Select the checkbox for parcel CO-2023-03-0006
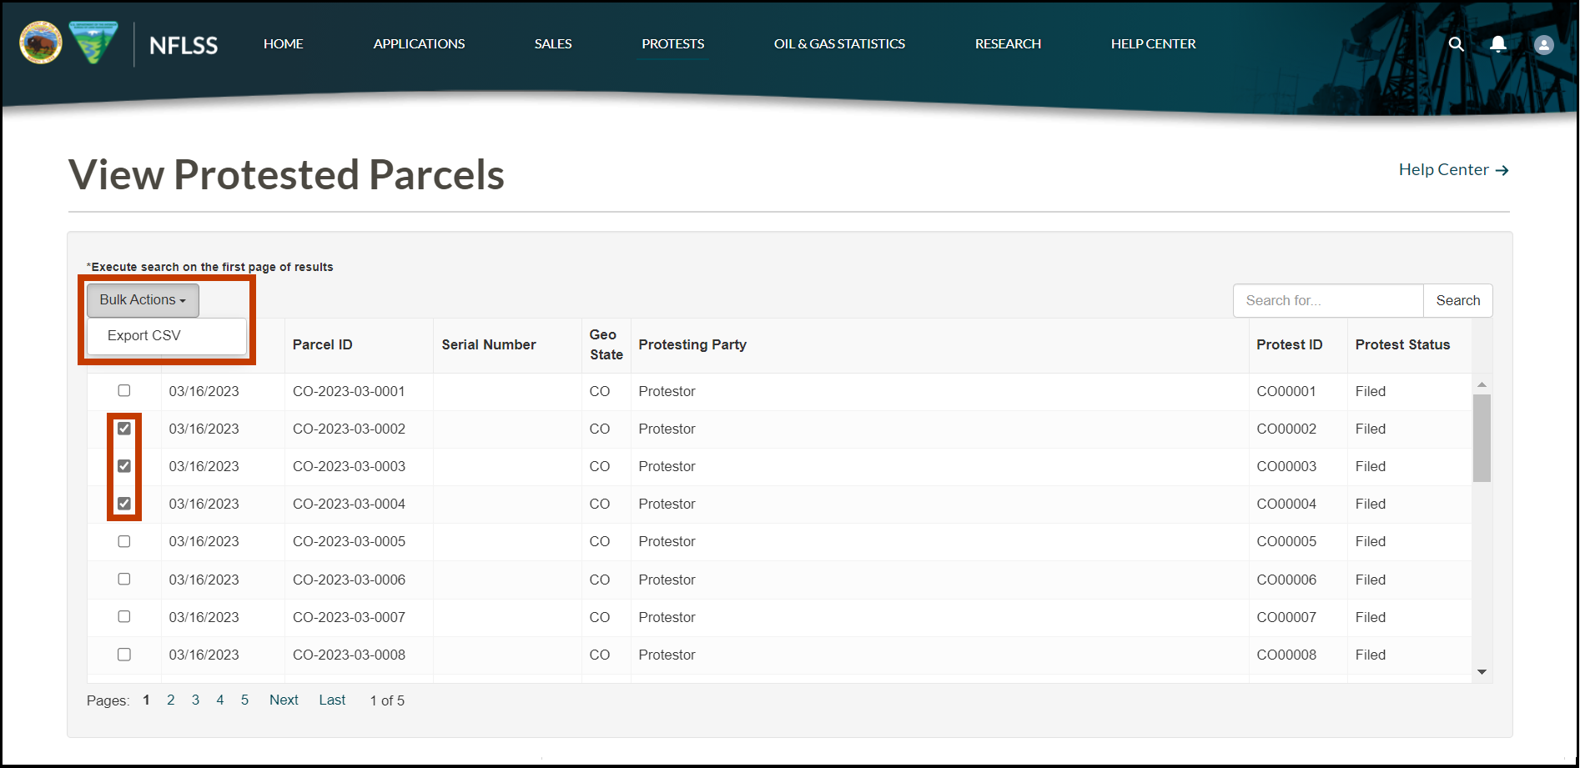 [x=124, y=579]
